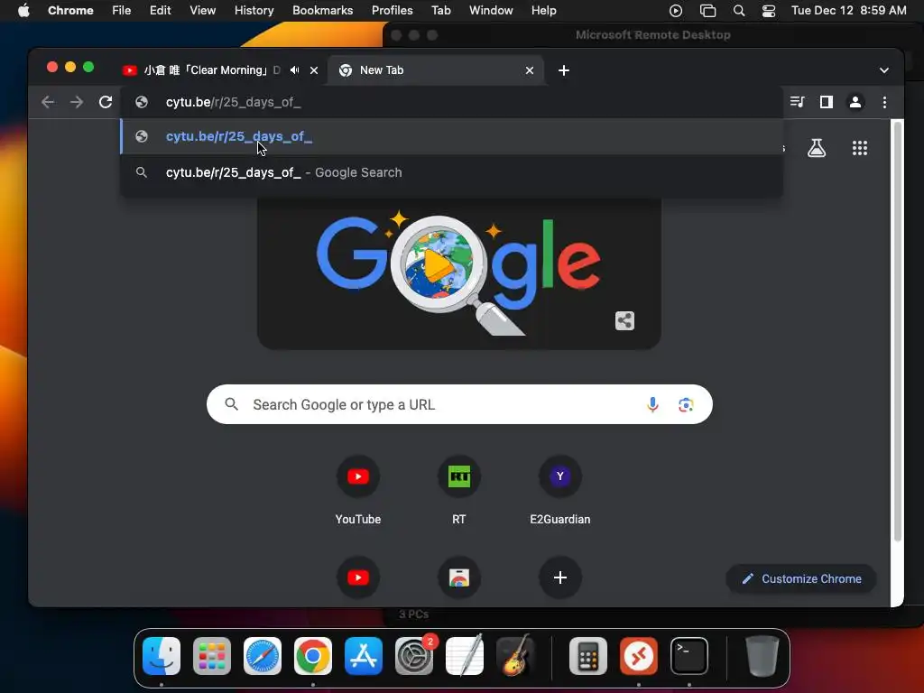
Task: Click the page vertical scrollbar
Action: tap(898, 330)
